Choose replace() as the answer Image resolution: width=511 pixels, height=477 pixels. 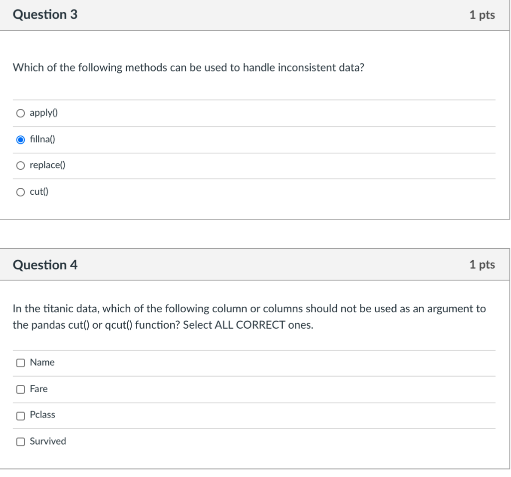click(20, 165)
